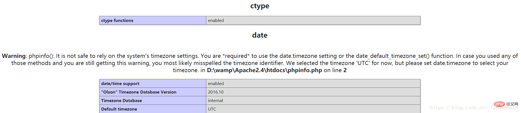Click the phpinfo.php file path text
The height and width of the screenshot is (113, 521).
(x=264, y=70)
